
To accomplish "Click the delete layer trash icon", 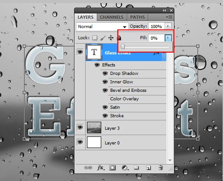I will coord(161,168).
